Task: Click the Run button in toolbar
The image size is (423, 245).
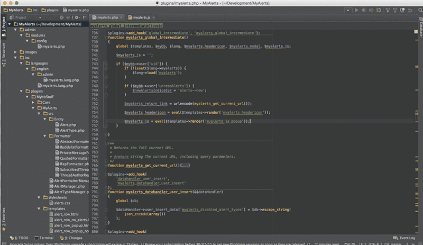Action: pyautogui.click(x=356, y=10)
